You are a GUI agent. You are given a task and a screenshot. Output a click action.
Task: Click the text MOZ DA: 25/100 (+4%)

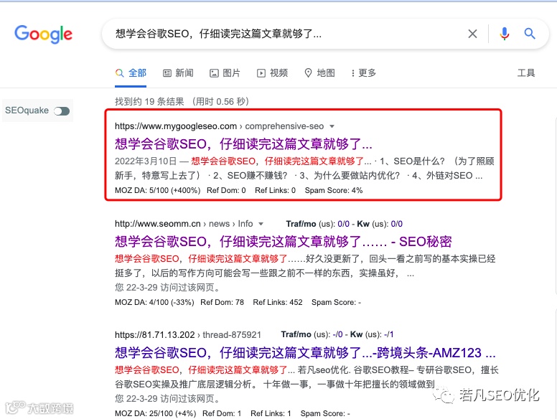tap(156, 414)
